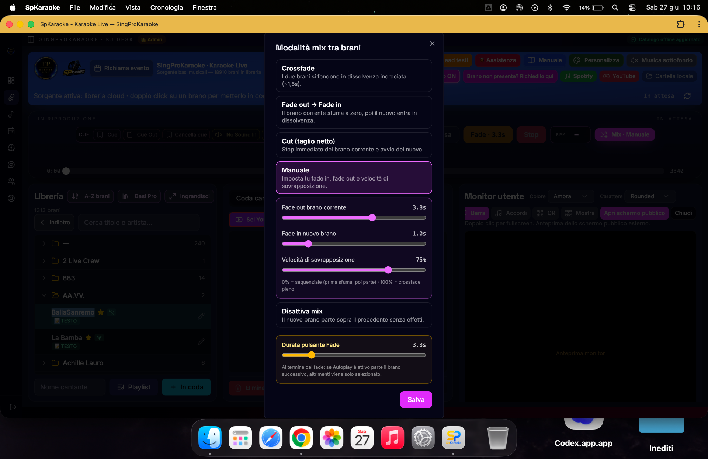
Task: Open the Vista menu
Action: (133, 7)
